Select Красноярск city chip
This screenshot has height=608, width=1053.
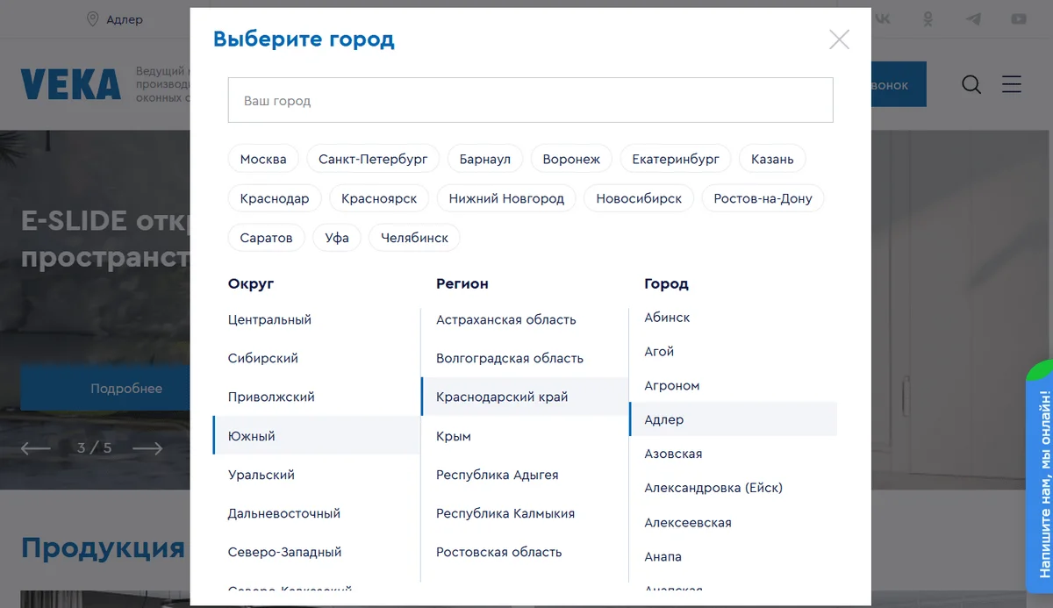(379, 198)
